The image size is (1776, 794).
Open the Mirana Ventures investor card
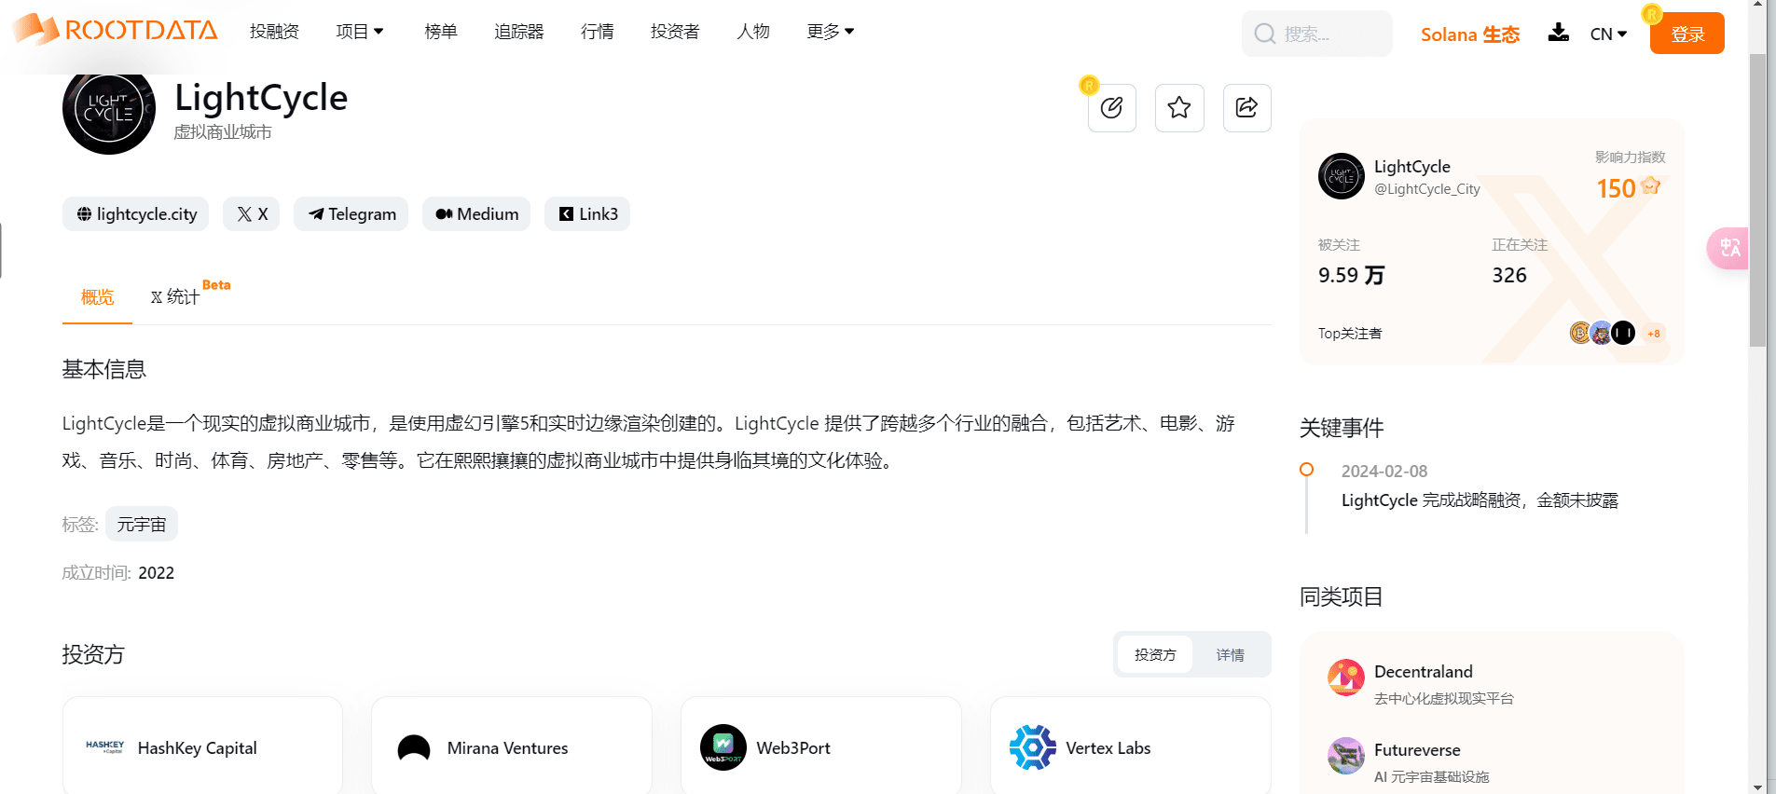pyautogui.click(x=512, y=747)
